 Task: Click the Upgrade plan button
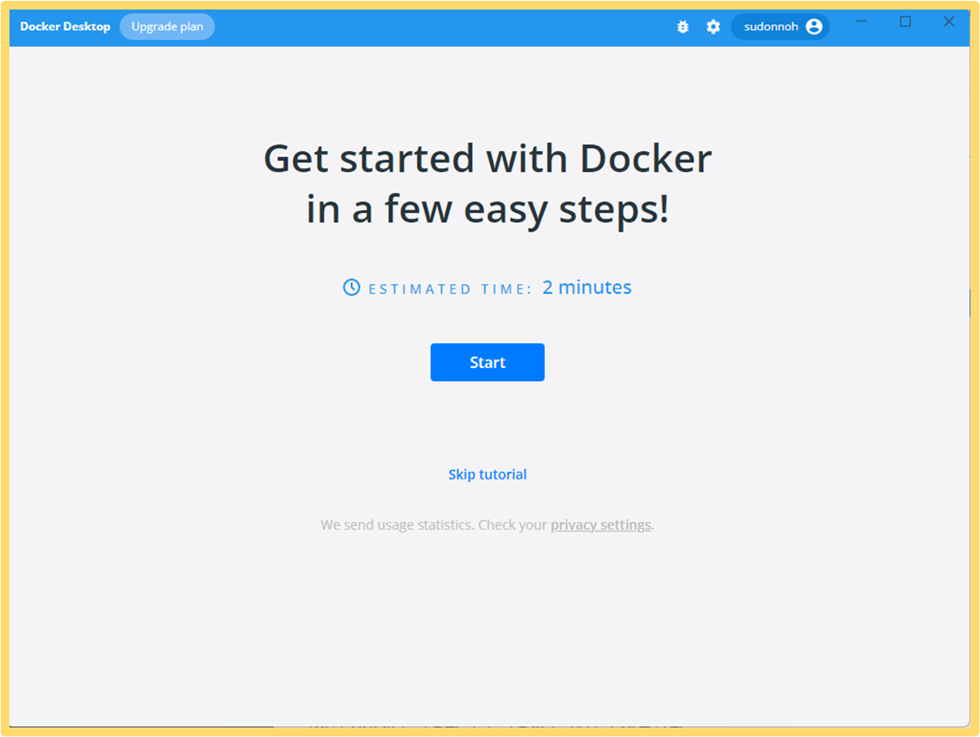167,27
